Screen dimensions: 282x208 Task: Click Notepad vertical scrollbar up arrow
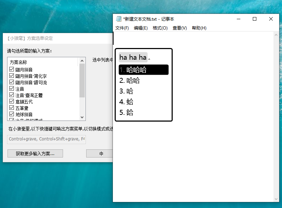[x=276, y=35]
